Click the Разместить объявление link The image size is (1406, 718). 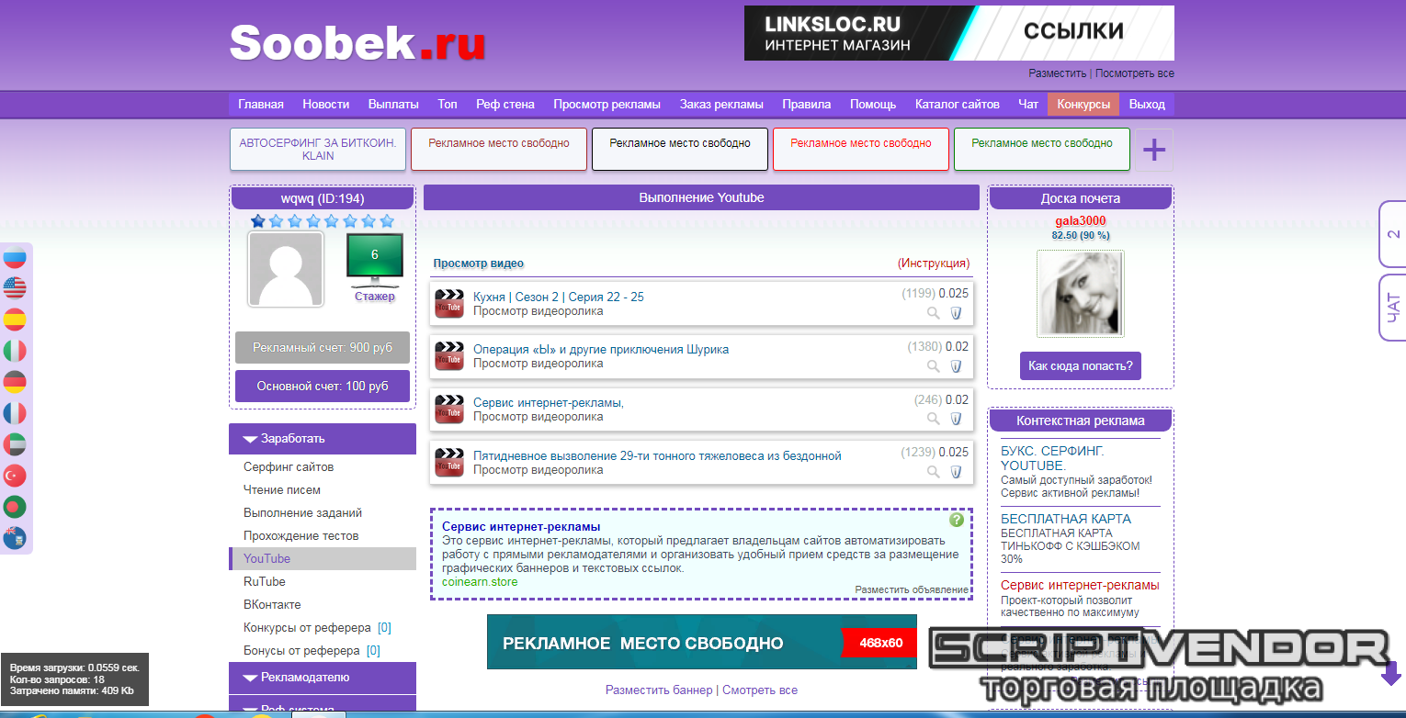pyautogui.click(x=912, y=589)
